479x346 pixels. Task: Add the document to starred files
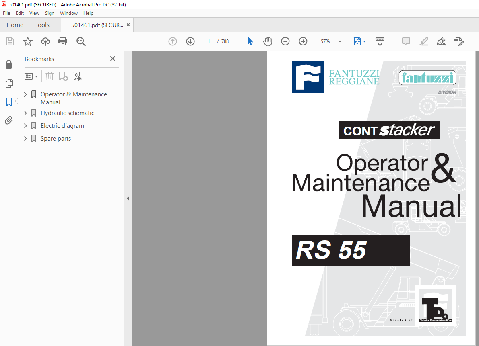click(28, 41)
